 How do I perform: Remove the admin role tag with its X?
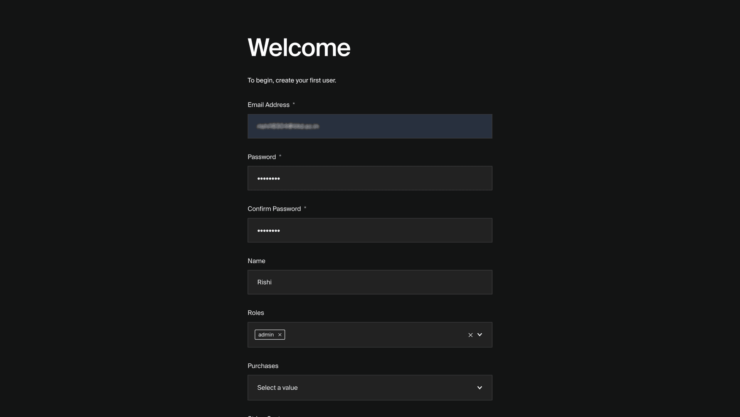coord(280,335)
